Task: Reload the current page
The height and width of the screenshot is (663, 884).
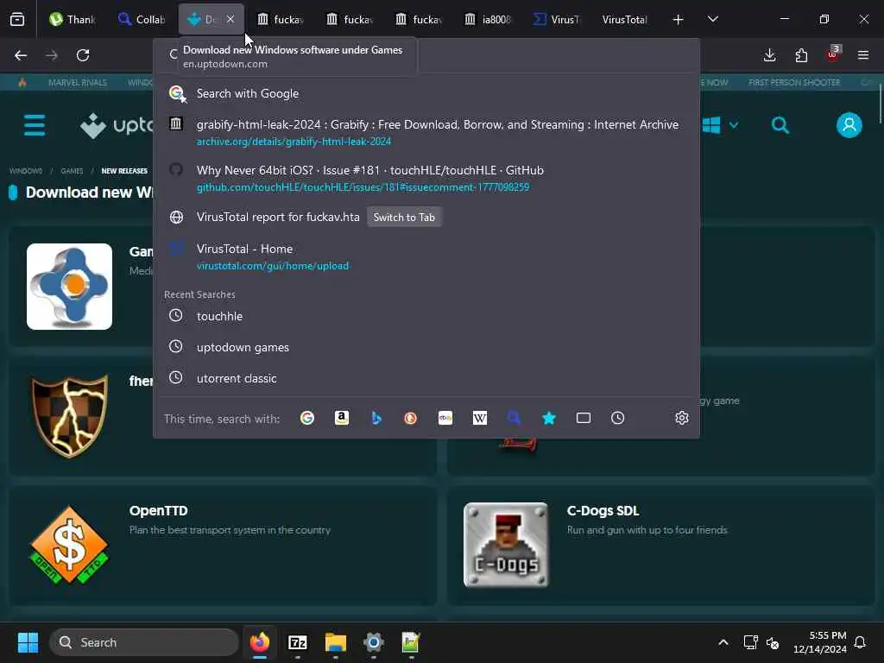Action: (x=83, y=55)
